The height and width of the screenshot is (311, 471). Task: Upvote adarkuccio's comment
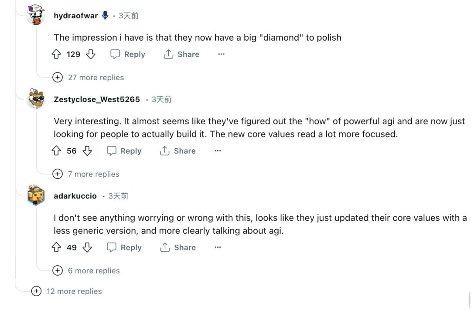tap(56, 247)
